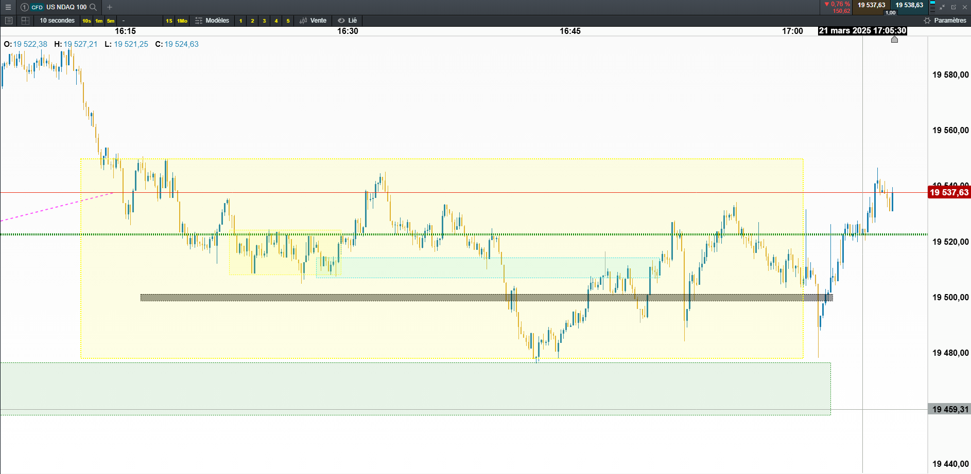Screen dimensions: 971x474
Task: Toggle the Lié eye link option
Action: 348,21
